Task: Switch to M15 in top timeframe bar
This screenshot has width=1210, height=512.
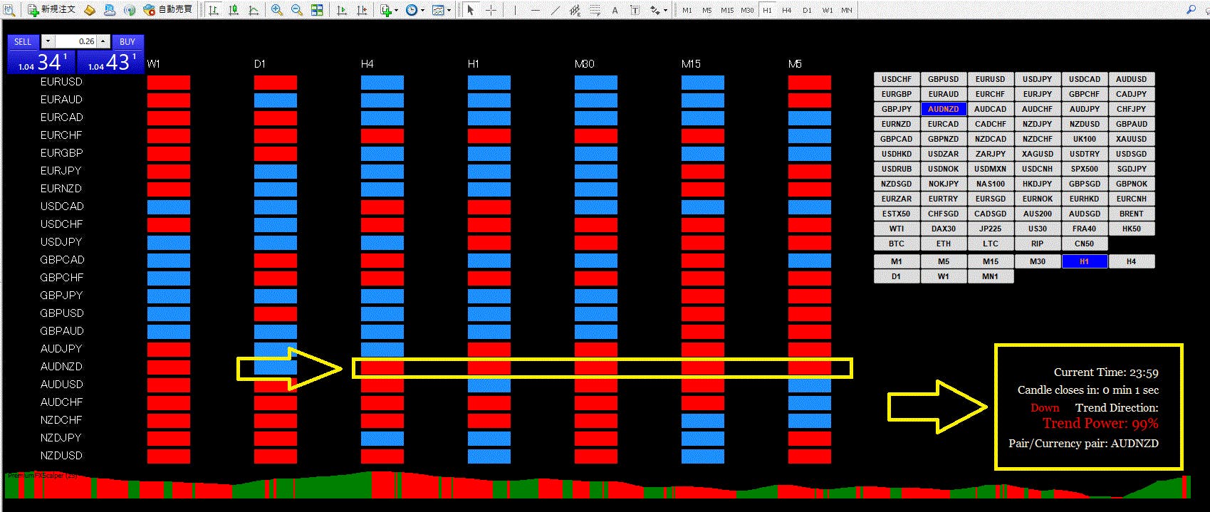Action: tap(726, 10)
